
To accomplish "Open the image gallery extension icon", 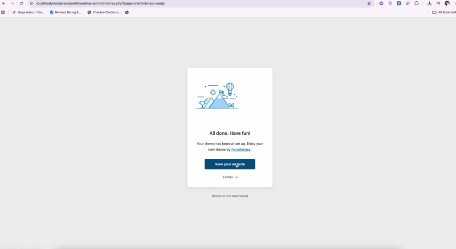I will [x=408, y=4].
